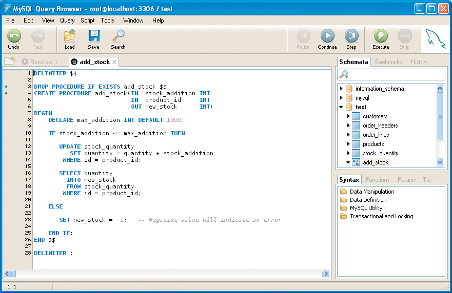Click the schemata search input field

click(x=391, y=75)
